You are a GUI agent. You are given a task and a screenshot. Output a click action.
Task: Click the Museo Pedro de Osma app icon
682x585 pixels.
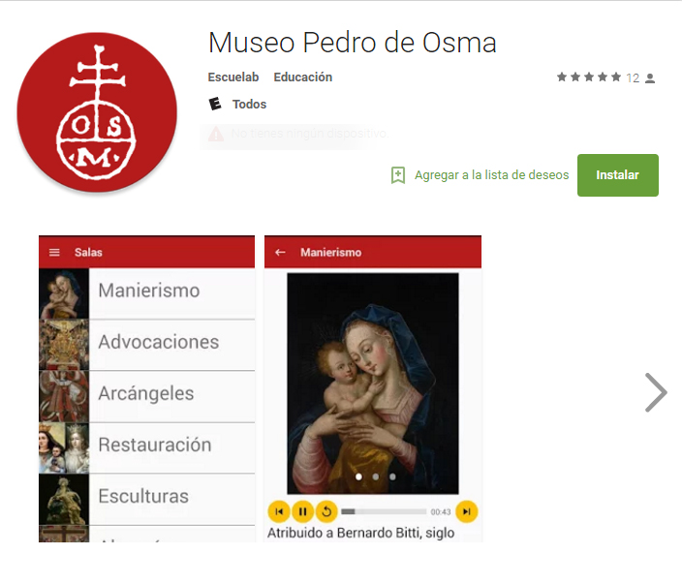pyautogui.click(x=97, y=112)
